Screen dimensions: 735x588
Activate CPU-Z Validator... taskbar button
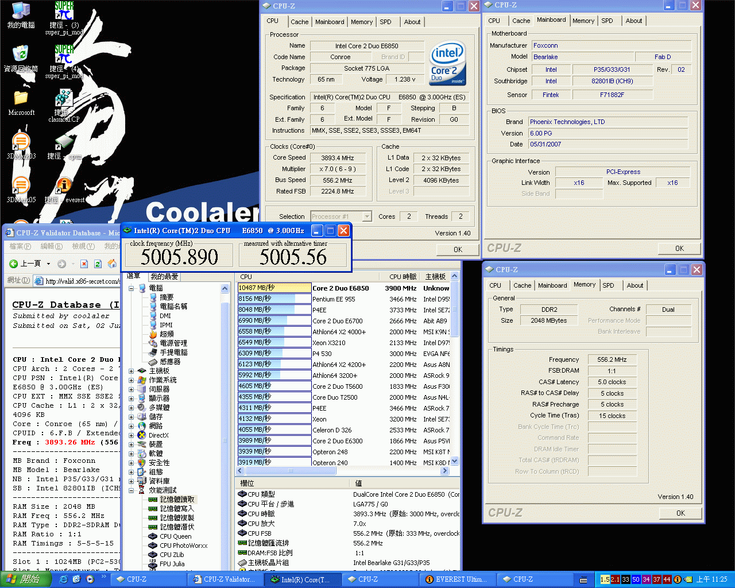(226, 579)
